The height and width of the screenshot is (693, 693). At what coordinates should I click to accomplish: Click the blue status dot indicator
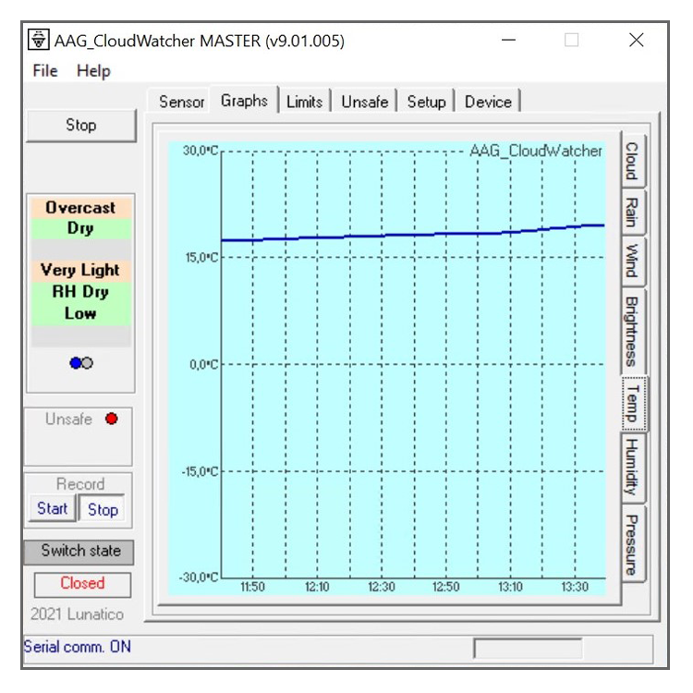[76, 363]
